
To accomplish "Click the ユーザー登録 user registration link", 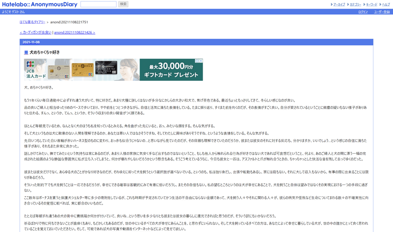I will pos(382,12).
